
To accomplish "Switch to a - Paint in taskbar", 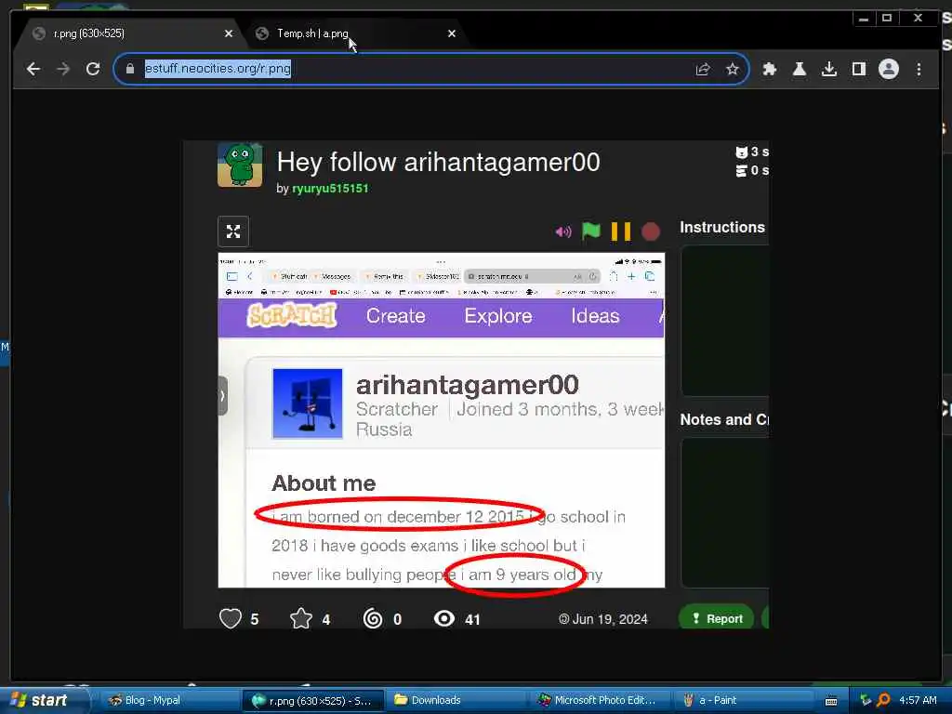I will point(744,700).
